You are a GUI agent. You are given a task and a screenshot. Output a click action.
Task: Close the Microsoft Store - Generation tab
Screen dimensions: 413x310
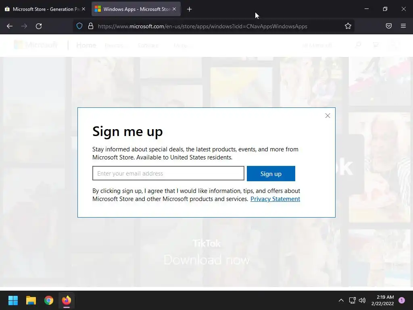click(83, 9)
